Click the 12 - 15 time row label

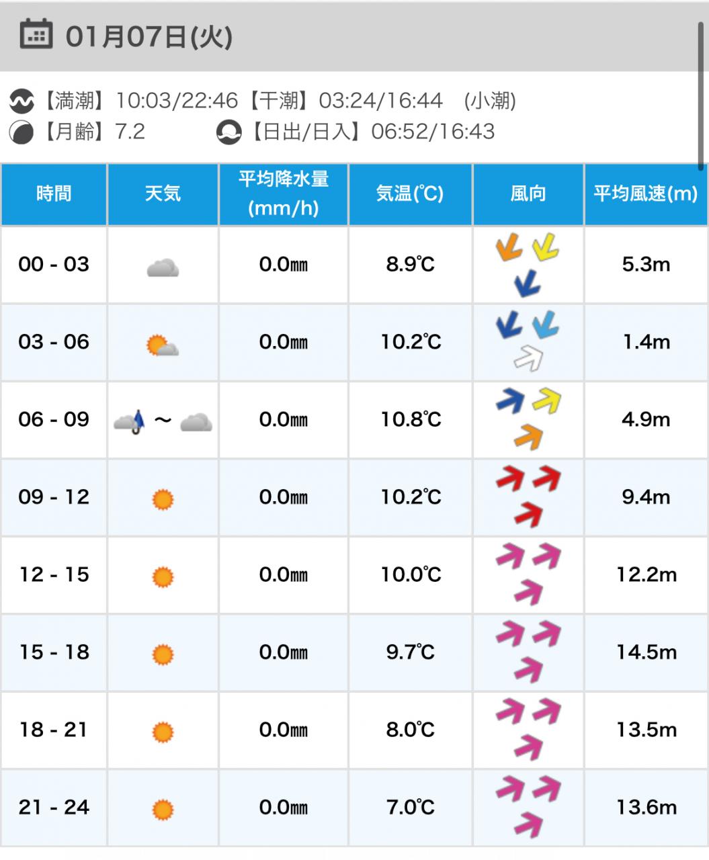coord(54,574)
